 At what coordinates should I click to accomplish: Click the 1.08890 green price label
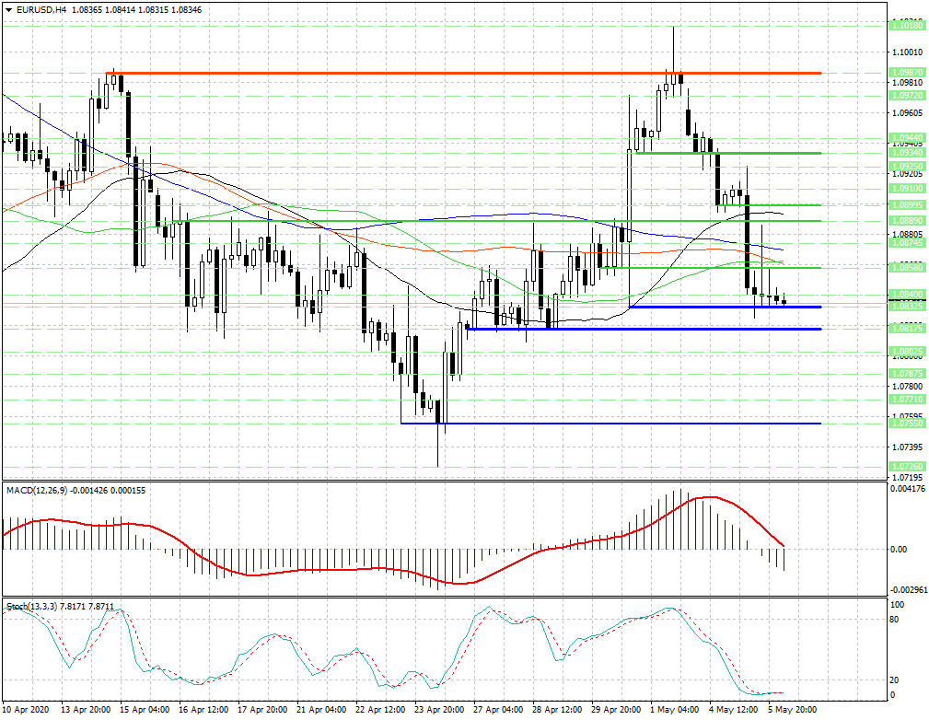click(x=908, y=220)
